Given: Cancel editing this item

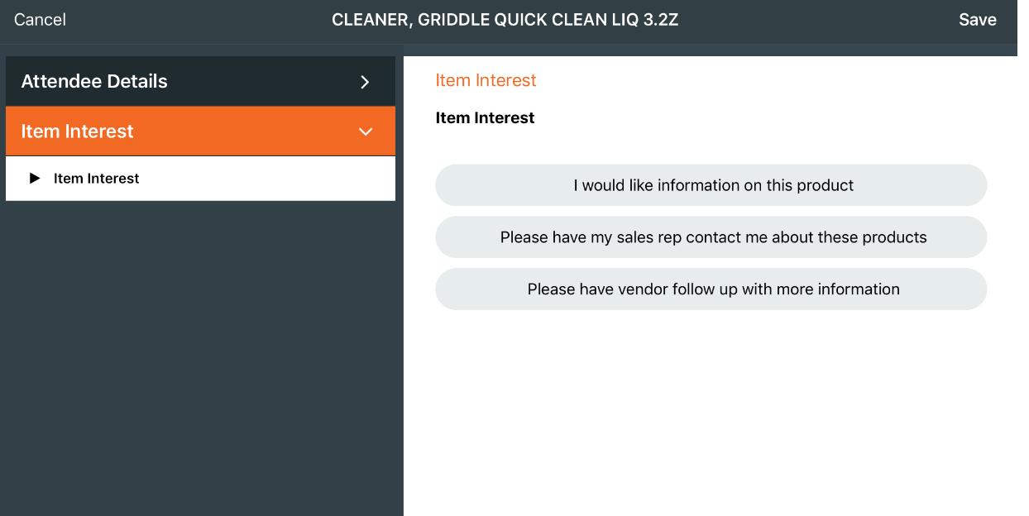Looking at the screenshot, I should pos(40,20).
